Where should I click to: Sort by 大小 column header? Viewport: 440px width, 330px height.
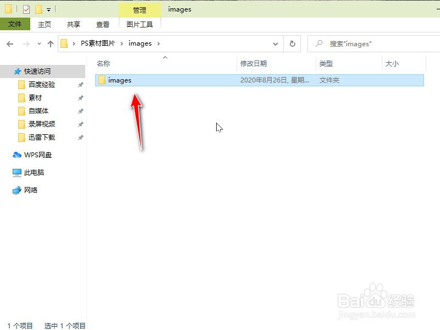click(392, 63)
